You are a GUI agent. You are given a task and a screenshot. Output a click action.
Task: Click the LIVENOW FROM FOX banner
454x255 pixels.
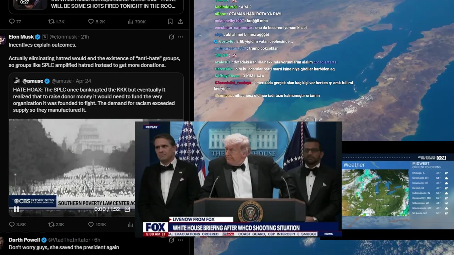pyautogui.click(x=201, y=220)
